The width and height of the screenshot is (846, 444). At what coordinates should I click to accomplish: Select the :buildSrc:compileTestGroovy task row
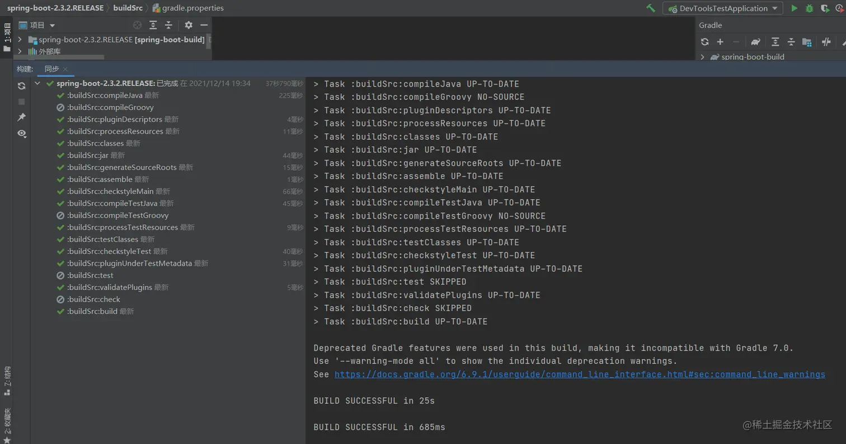coord(168,215)
